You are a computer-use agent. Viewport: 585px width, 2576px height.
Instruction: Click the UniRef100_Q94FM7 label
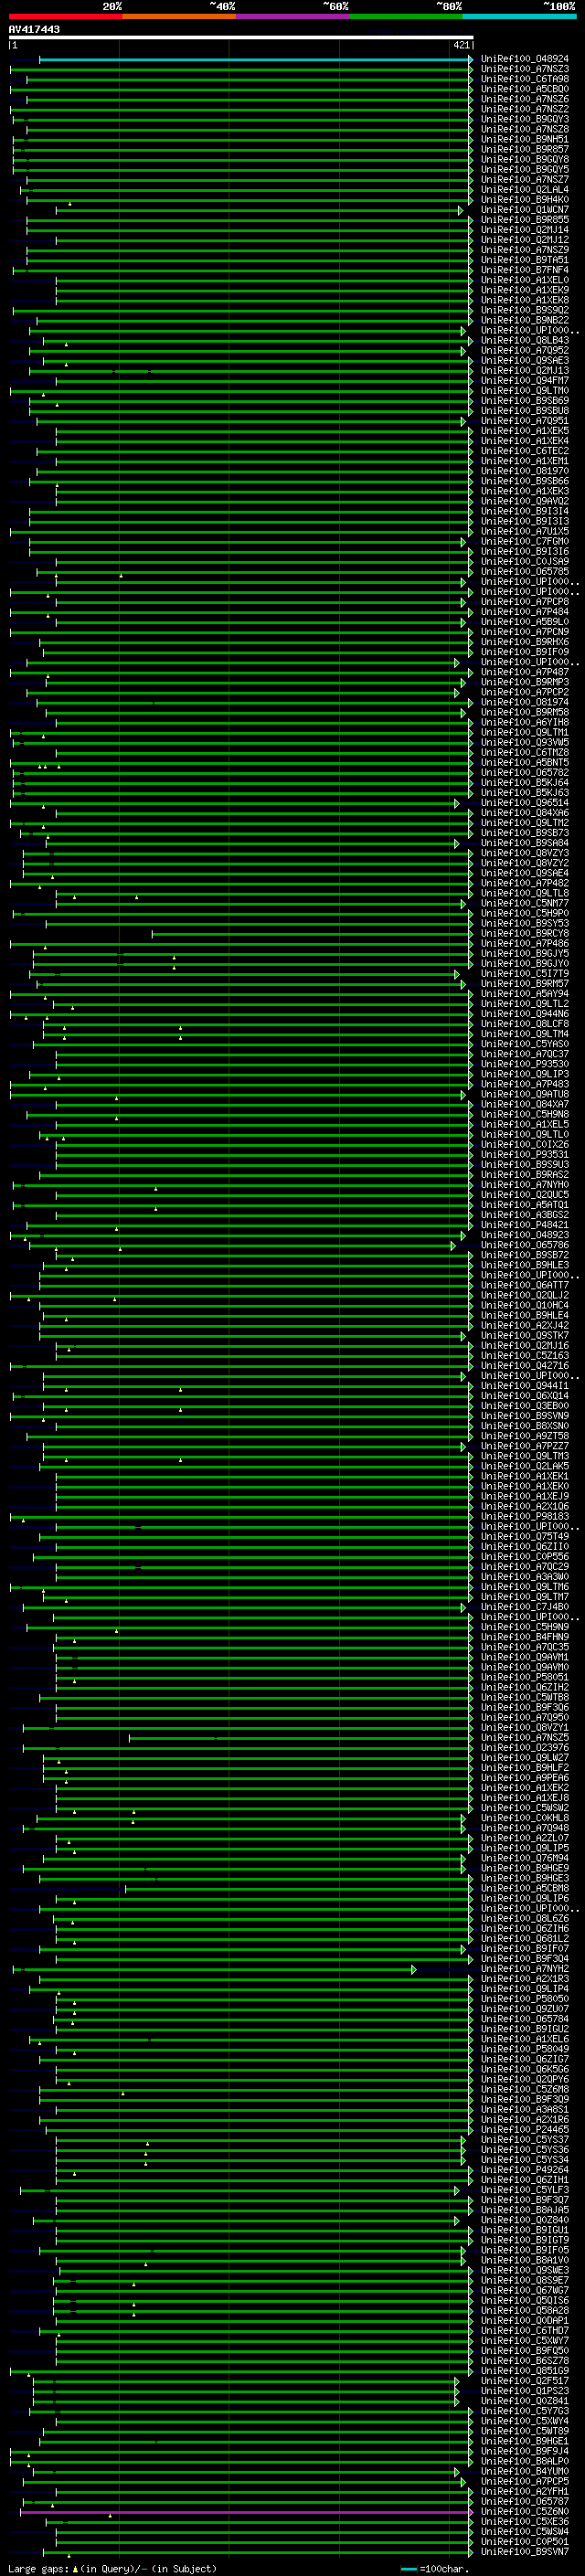pyautogui.click(x=524, y=380)
